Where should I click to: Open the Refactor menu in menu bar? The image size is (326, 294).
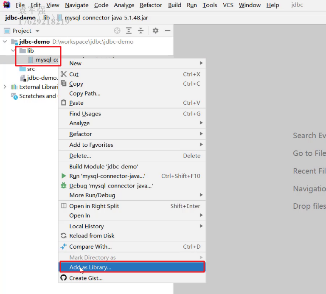tap(151, 5)
